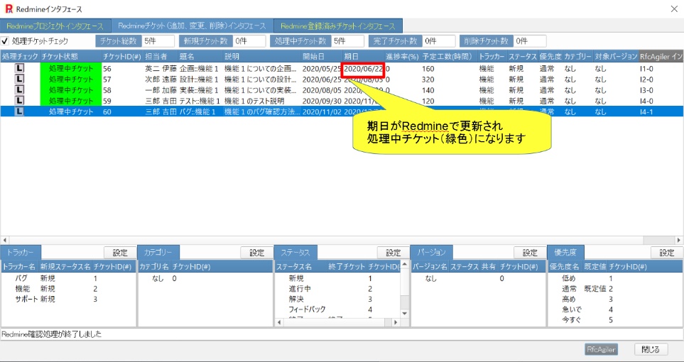Select 高め row in 優先度 list
The width and height of the screenshot is (684, 362).
[615, 300]
